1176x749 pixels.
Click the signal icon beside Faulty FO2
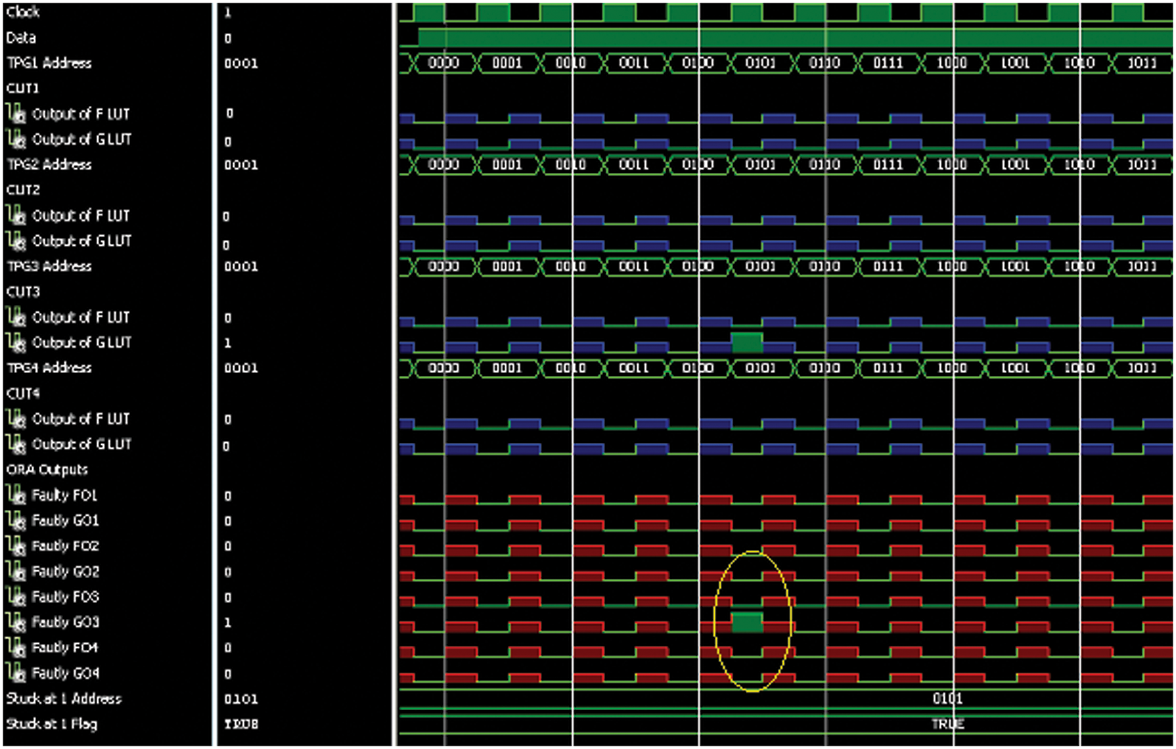coord(16,546)
